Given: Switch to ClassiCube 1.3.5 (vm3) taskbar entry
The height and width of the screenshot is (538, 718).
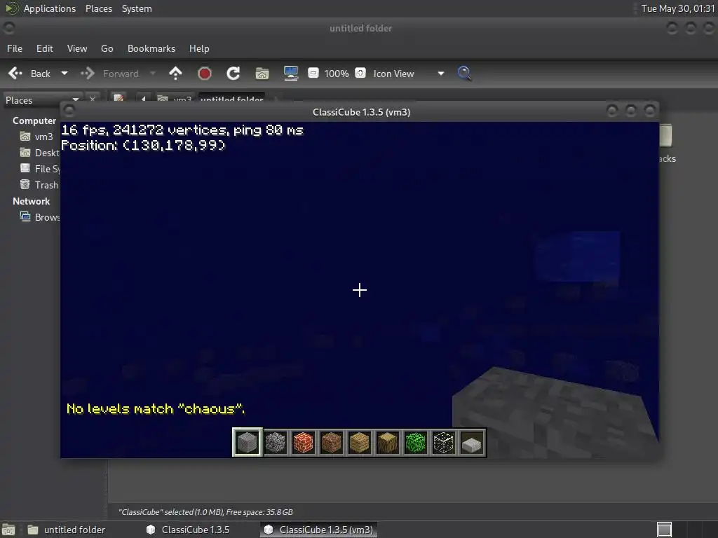Looking at the screenshot, I should tap(319, 530).
